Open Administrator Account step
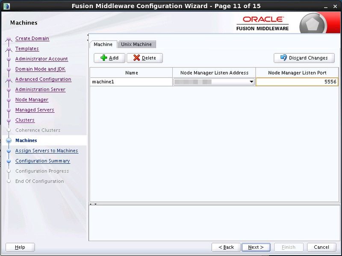342x256 pixels. click(41, 59)
